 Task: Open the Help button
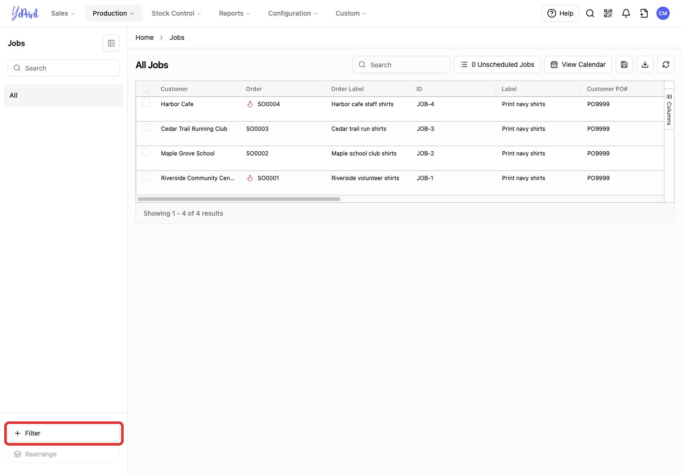pos(560,13)
